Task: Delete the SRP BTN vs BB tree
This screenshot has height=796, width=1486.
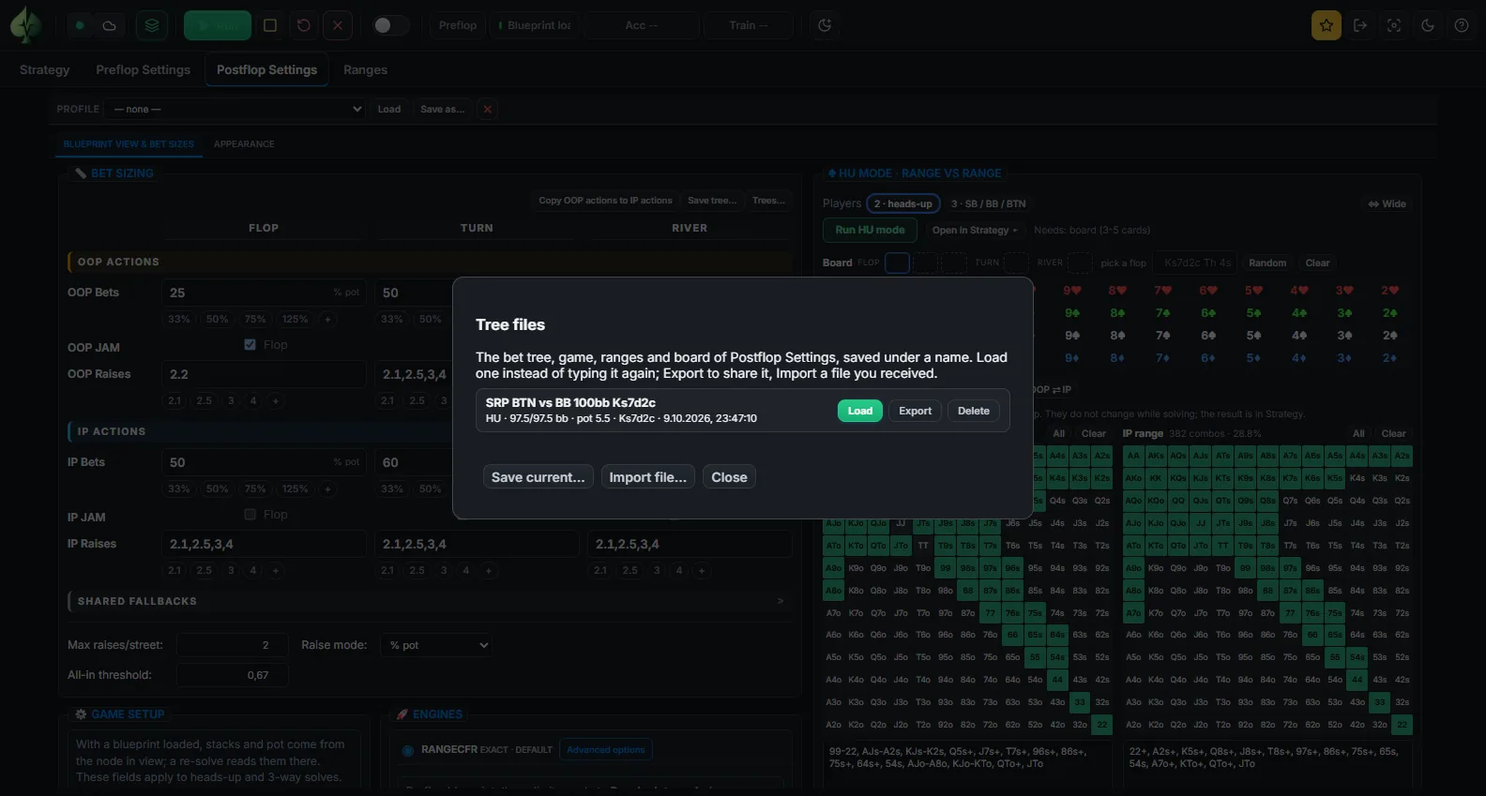Action: click(x=974, y=411)
